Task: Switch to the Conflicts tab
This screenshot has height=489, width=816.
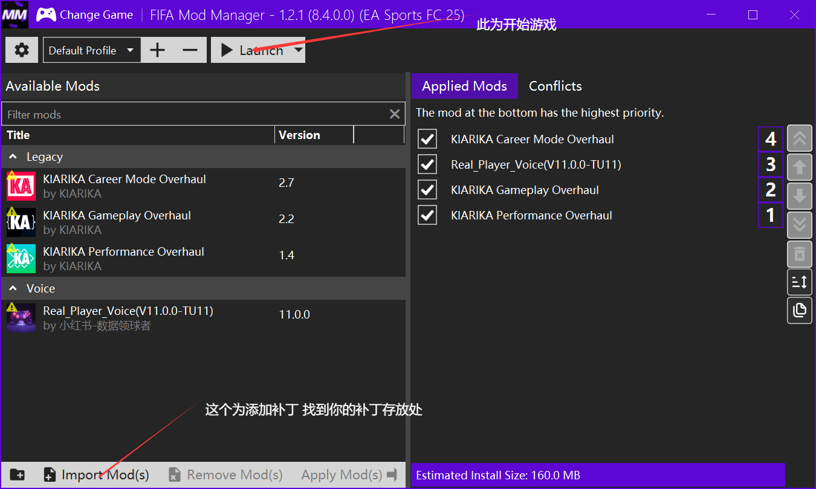Action: pos(555,86)
